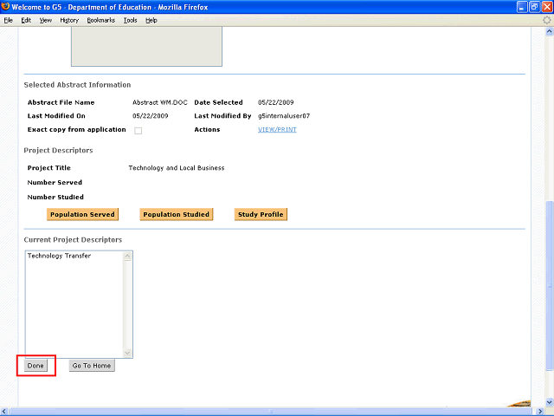Screen dimensions: 554x416
Task: Click descriptors list scroll-up arrow
Action: click(127, 257)
